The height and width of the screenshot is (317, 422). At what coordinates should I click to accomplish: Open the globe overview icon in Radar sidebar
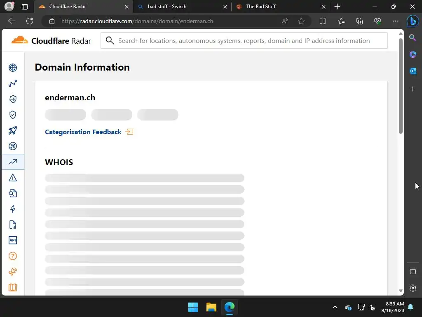tap(13, 68)
